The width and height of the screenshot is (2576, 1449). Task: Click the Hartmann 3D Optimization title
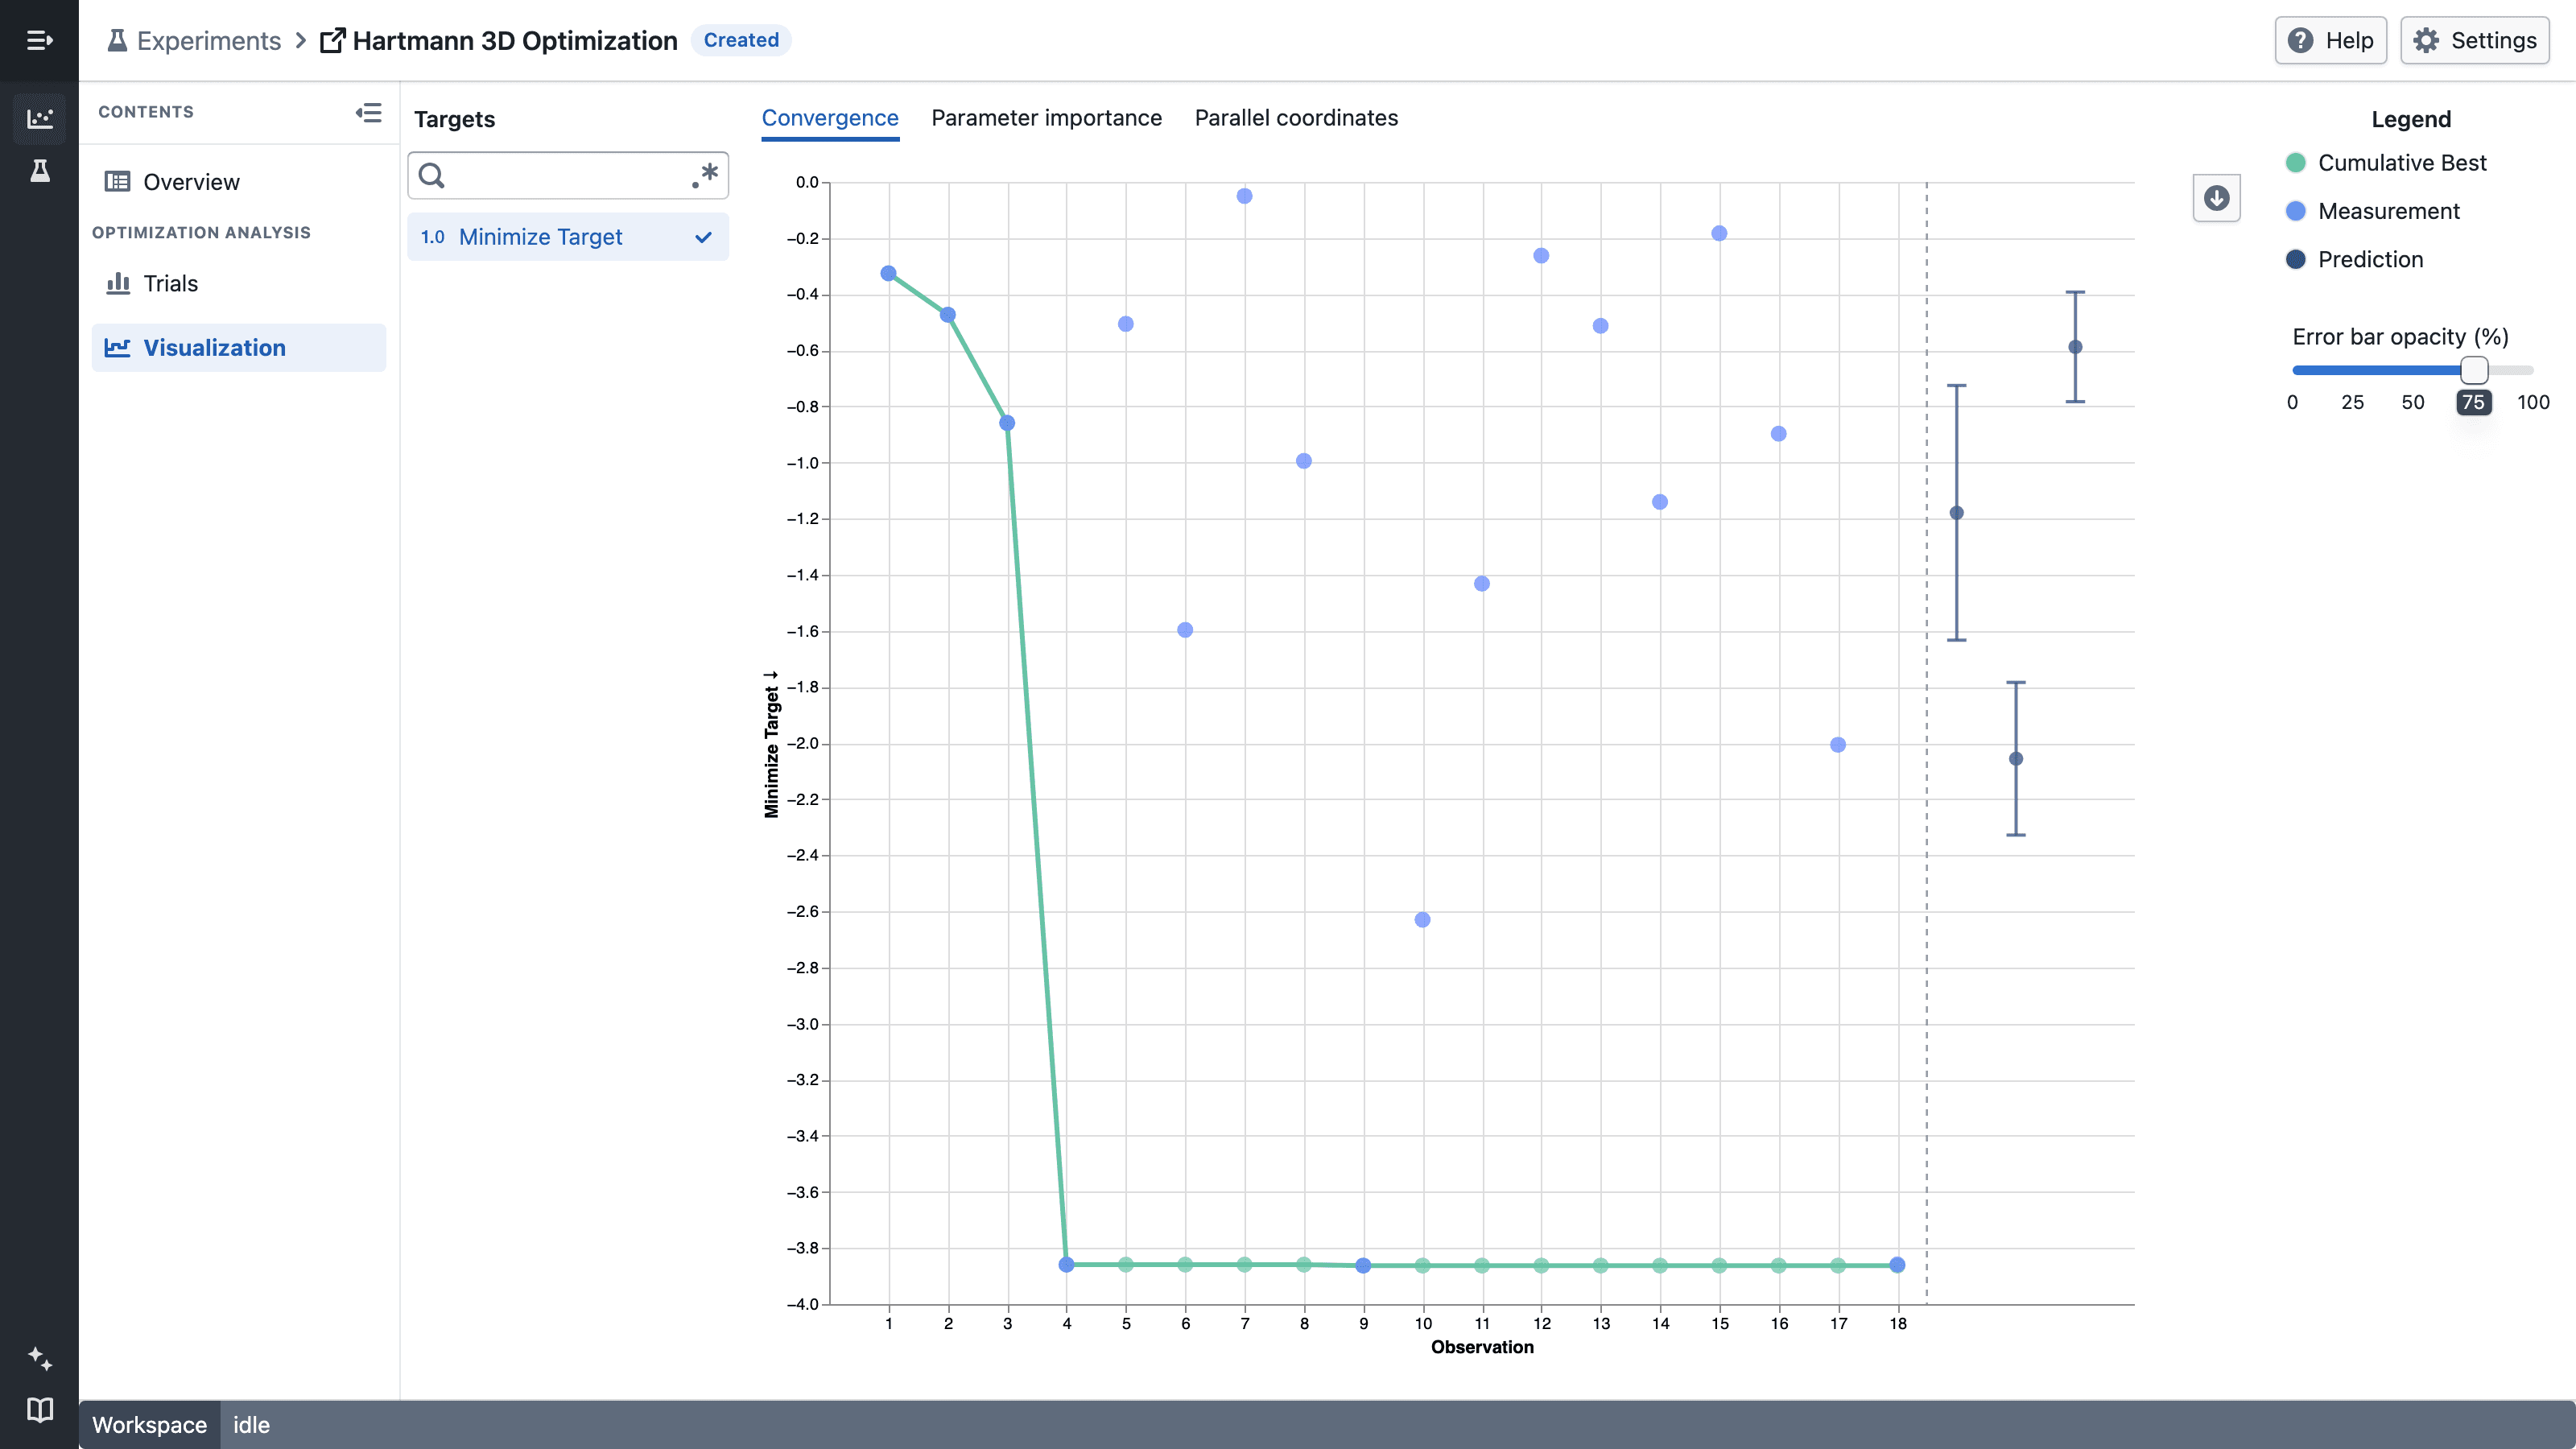[x=515, y=40]
